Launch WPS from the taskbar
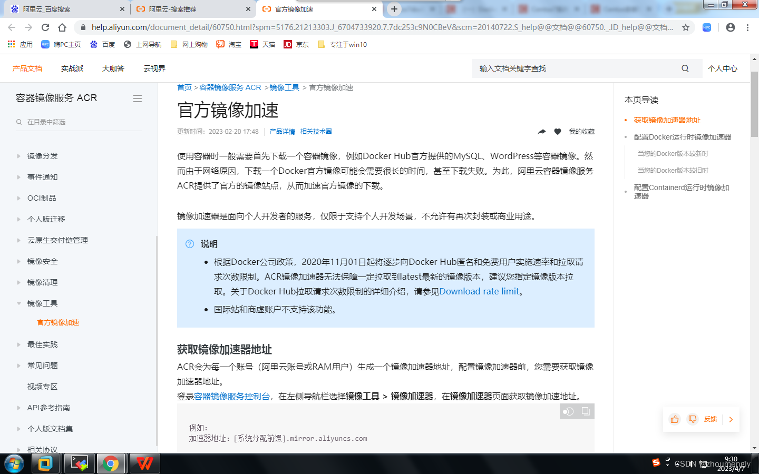Viewport: 759px width, 474px height. coord(144,463)
